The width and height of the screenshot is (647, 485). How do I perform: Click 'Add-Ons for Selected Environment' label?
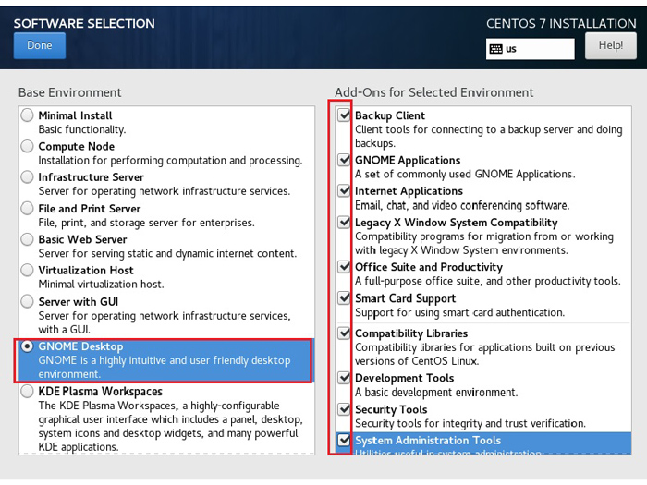coord(434,92)
